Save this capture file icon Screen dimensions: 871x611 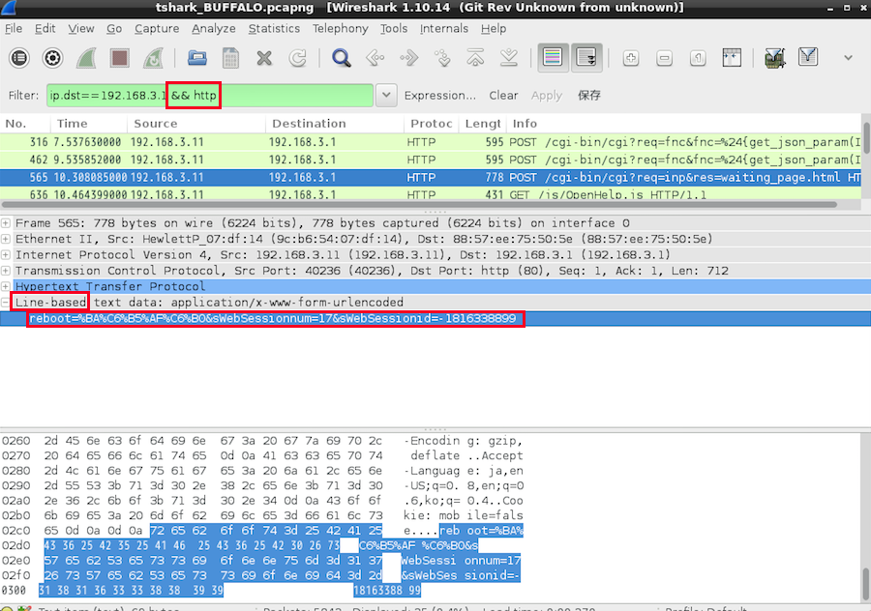click(230, 58)
